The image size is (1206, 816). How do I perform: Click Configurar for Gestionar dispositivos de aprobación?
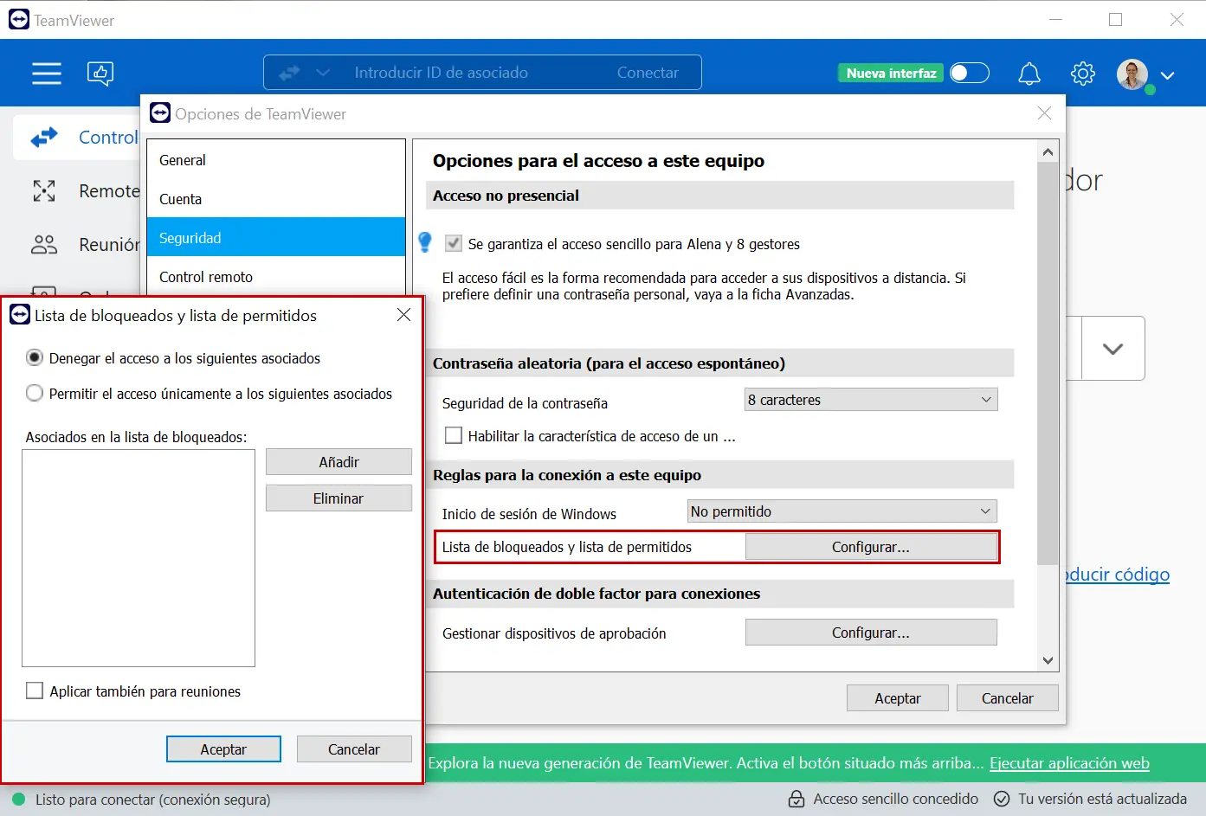coord(871,633)
